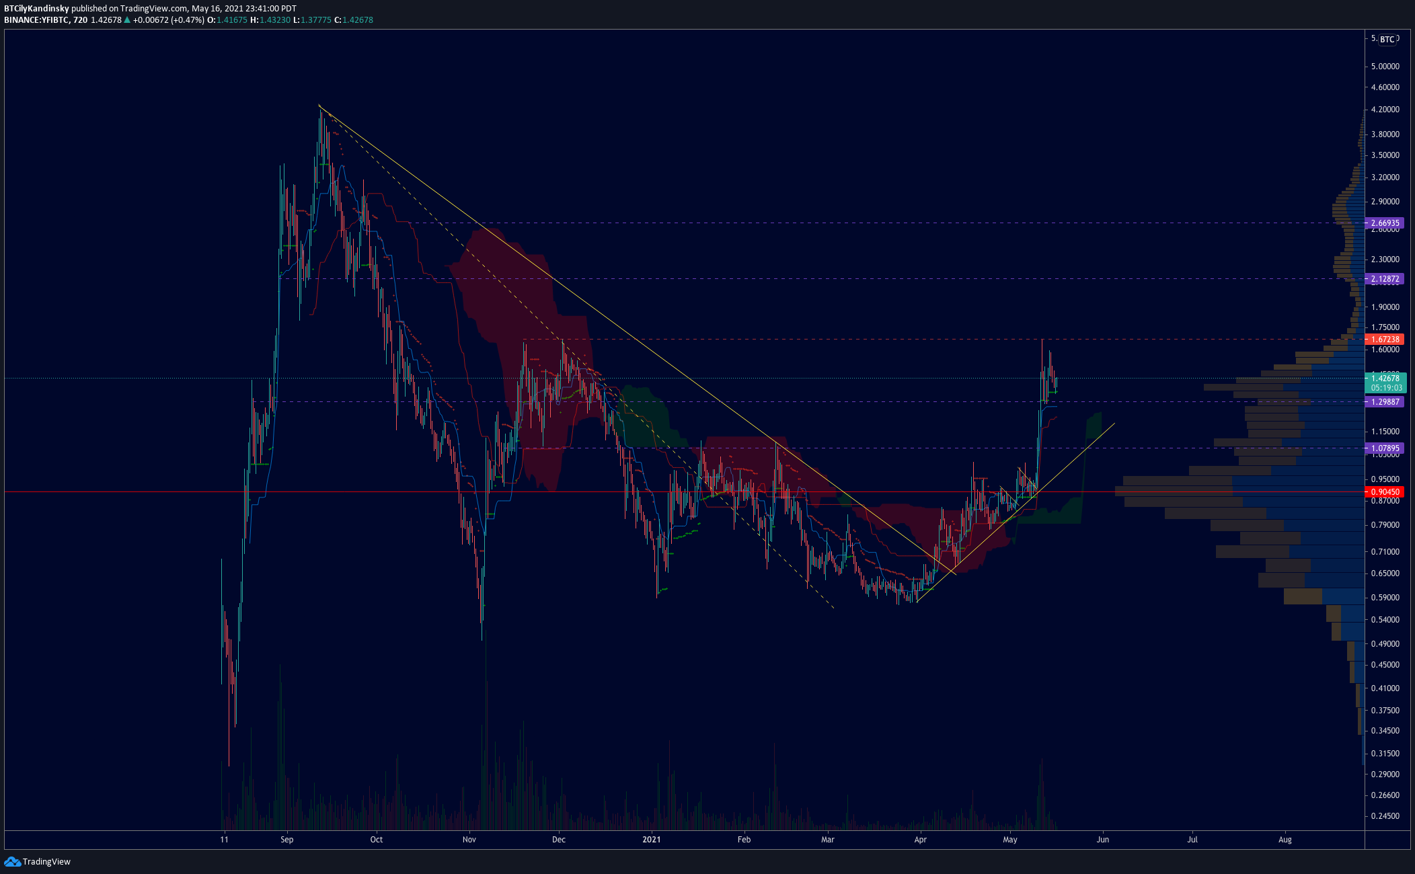Click the TradingView cloud logo icon

pos(12,861)
